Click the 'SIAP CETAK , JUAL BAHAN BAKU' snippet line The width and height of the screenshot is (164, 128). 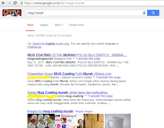pyautogui.click(x=73, y=66)
